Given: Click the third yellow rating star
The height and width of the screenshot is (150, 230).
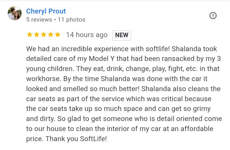Looking at the screenshot, I should point(43,35).
